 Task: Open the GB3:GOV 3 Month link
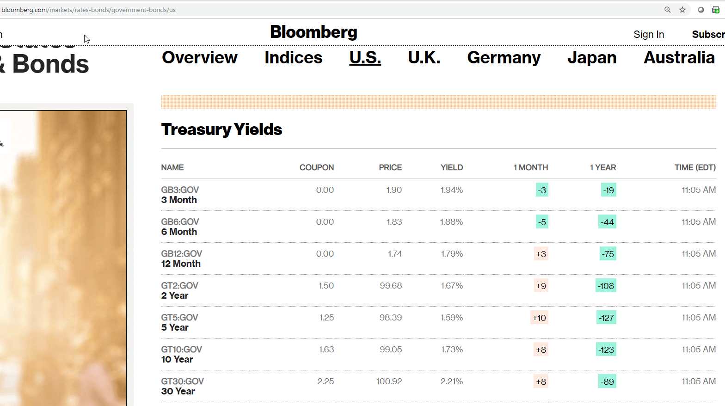tap(180, 195)
